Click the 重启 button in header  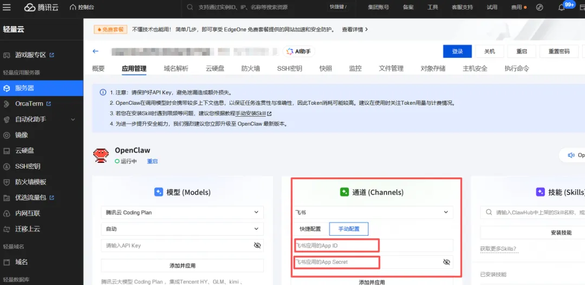[522, 51]
